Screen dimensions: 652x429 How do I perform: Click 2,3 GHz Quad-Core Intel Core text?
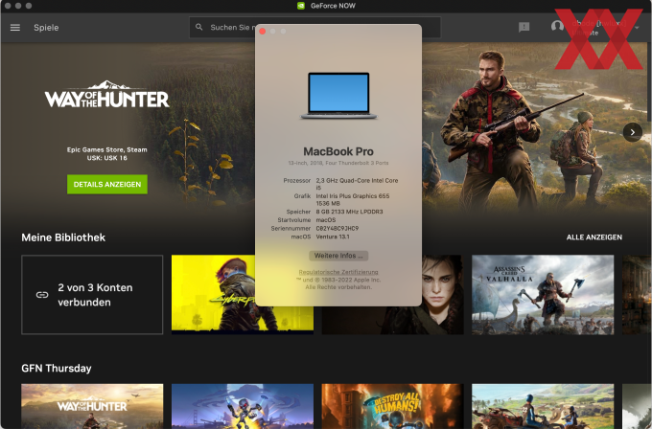[357, 181]
